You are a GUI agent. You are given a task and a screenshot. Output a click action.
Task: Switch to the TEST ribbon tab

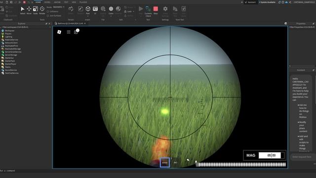pos(66,2)
